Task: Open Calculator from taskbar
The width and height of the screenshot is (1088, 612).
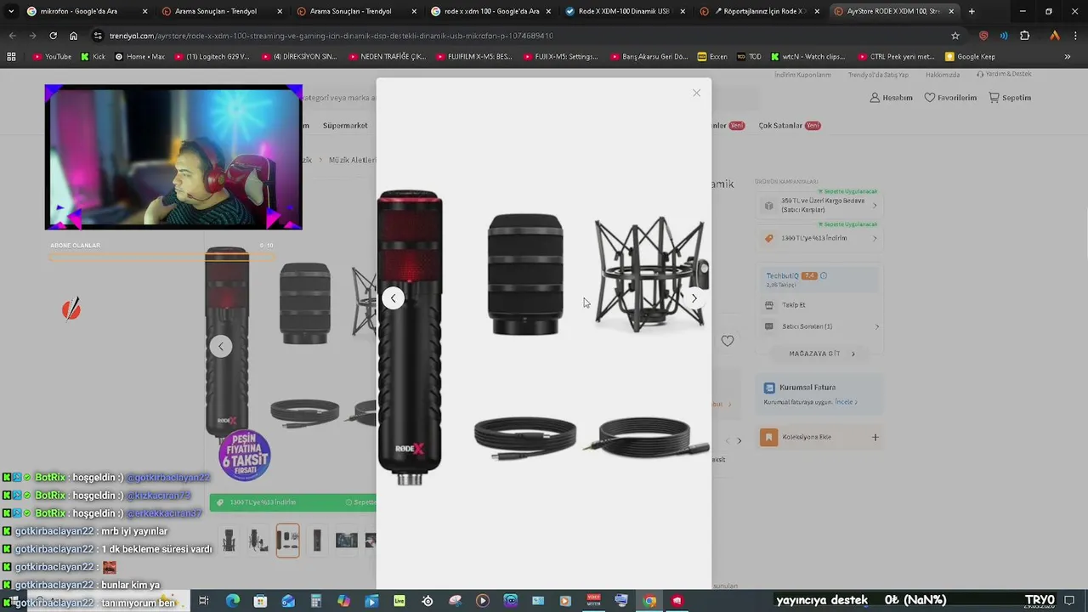Action: click(315, 601)
